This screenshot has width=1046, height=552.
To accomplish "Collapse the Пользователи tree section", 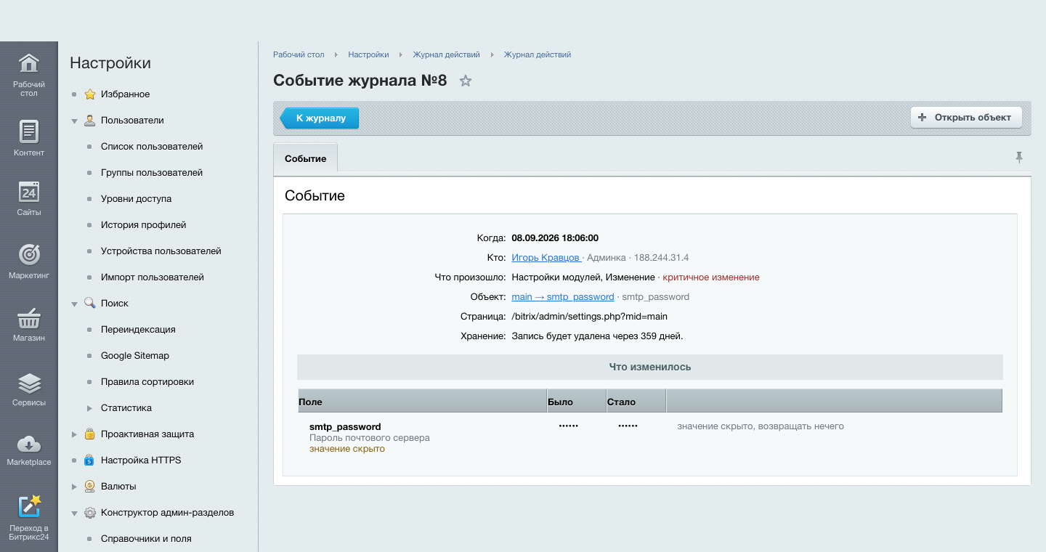I will pos(74,121).
